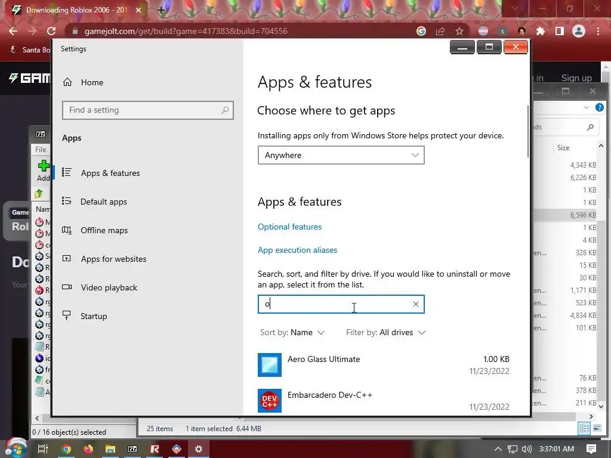The height and width of the screenshot is (458, 611).
Task: Open the Start menu orb
Action: [16, 448]
